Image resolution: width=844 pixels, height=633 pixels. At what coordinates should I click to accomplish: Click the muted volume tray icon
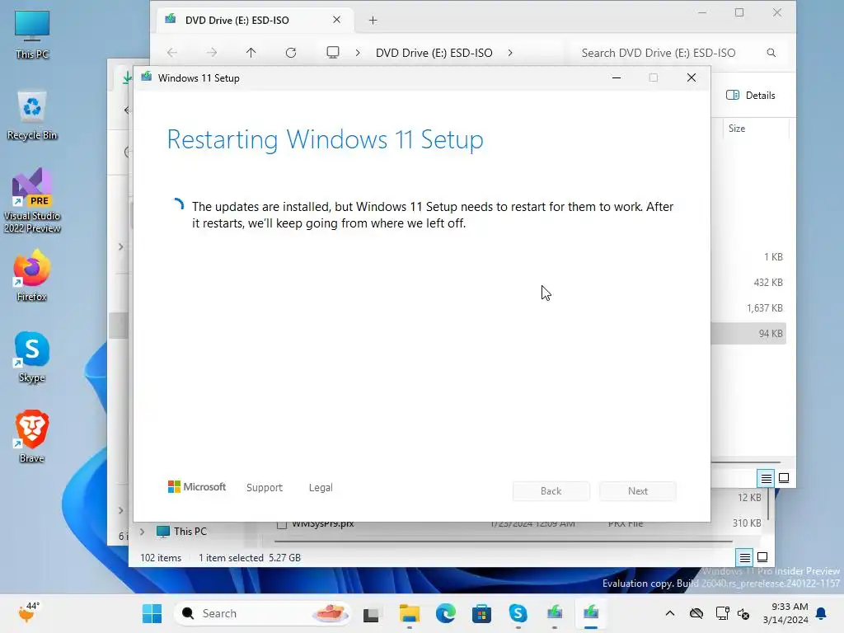pos(743,613)
